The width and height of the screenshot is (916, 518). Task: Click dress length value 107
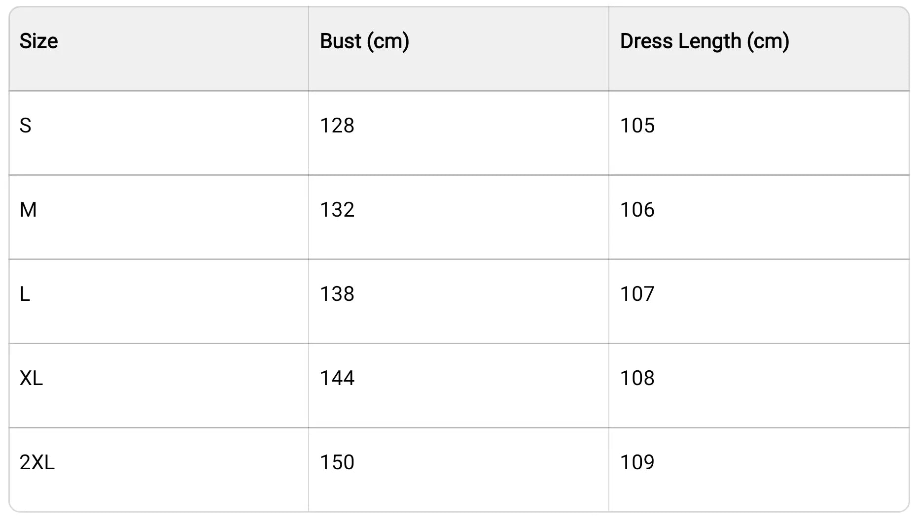click(637, 294)
